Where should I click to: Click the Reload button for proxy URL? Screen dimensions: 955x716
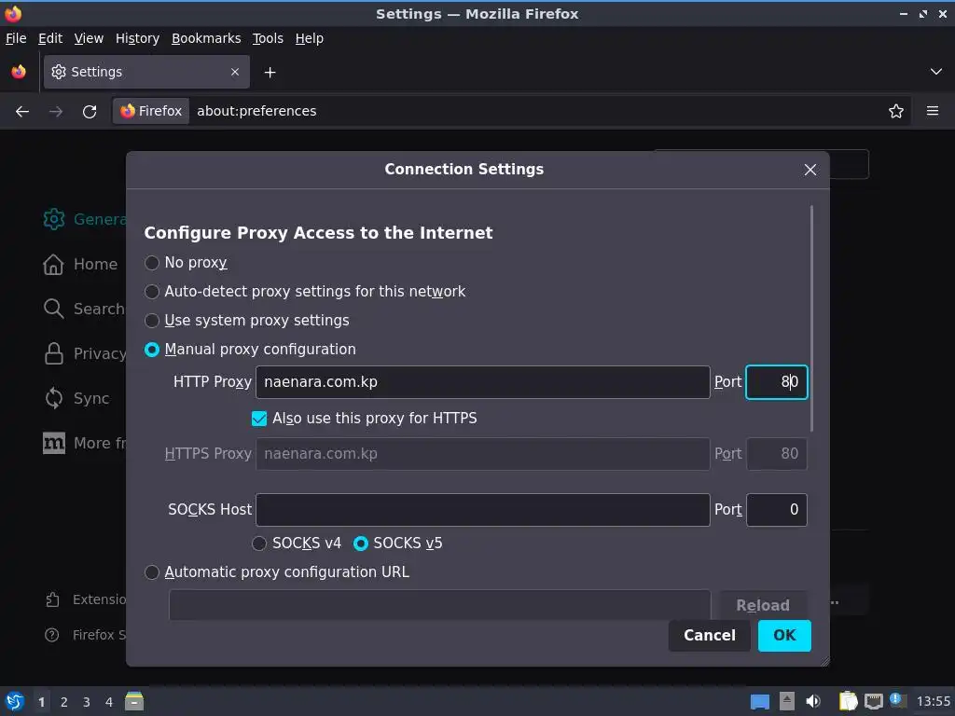point(763,605)
